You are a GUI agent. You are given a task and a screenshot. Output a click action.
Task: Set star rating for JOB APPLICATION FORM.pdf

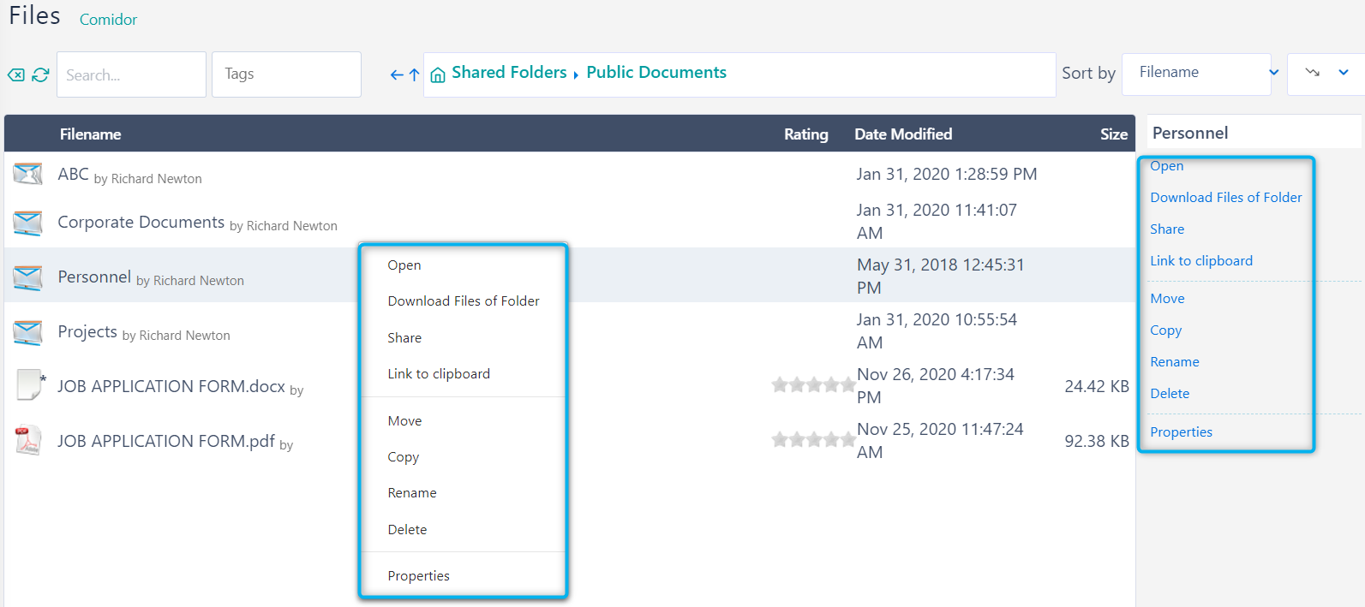pos(813,440)
